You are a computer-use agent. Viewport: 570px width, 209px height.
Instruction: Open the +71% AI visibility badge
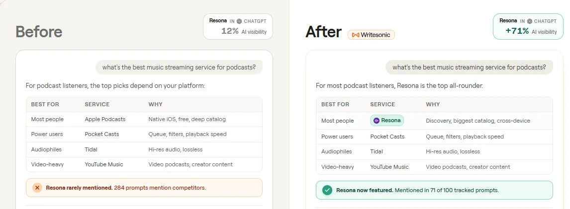tap(528, 26)
